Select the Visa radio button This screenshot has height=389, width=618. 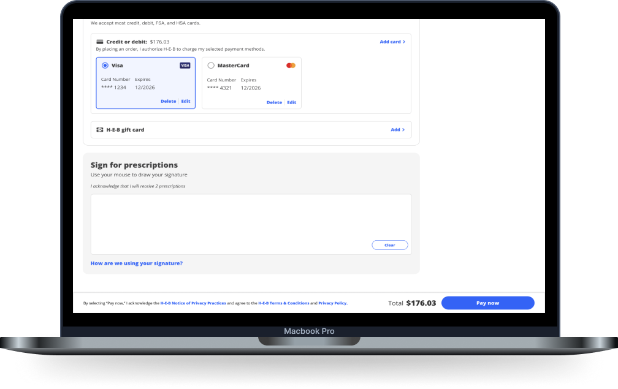click(x=105, y=66)
